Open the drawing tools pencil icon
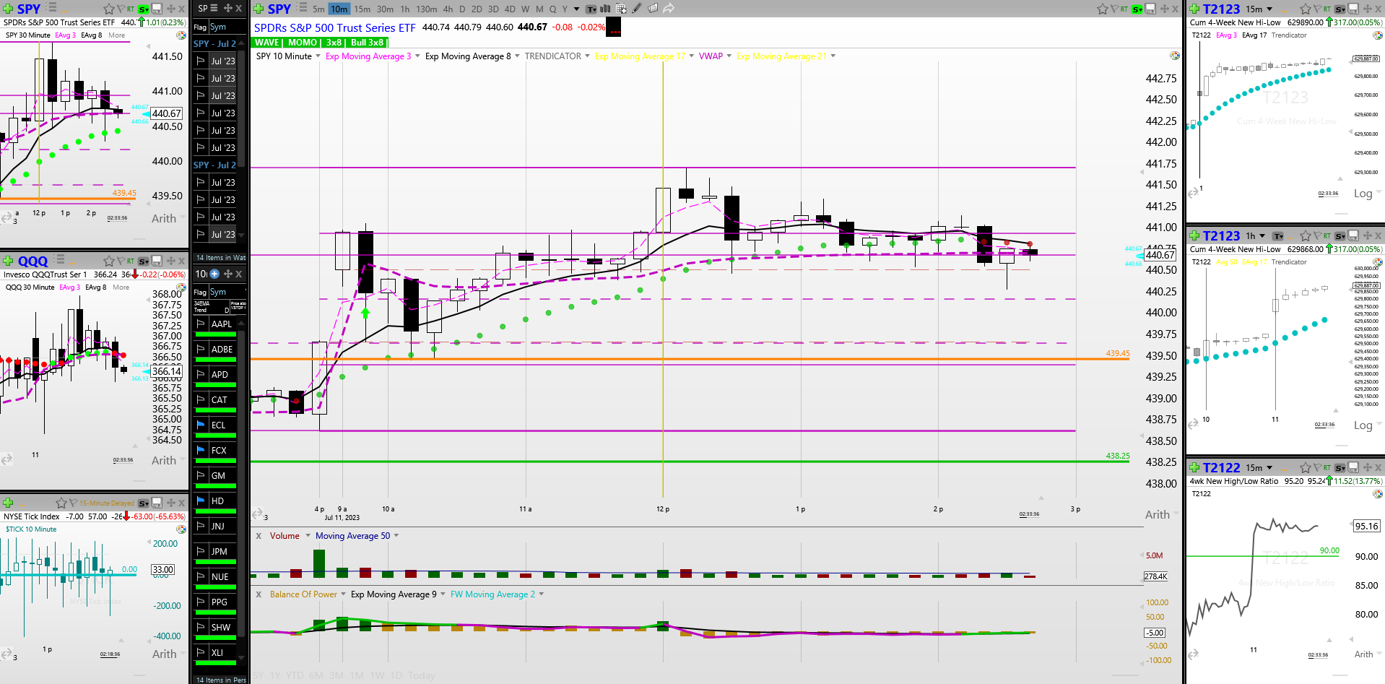 636,9
